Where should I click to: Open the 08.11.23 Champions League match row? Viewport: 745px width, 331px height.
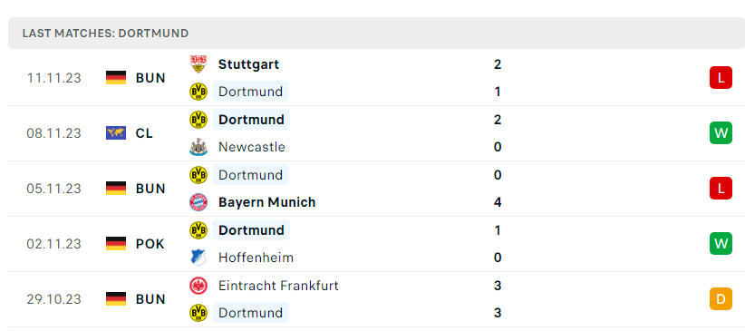click(x=376, y=133)
